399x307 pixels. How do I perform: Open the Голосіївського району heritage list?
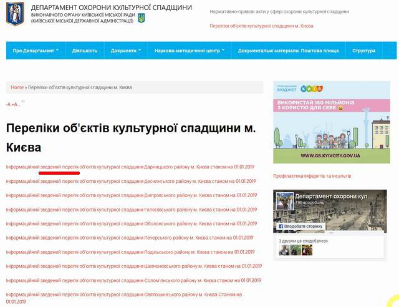tap(132, 210)
